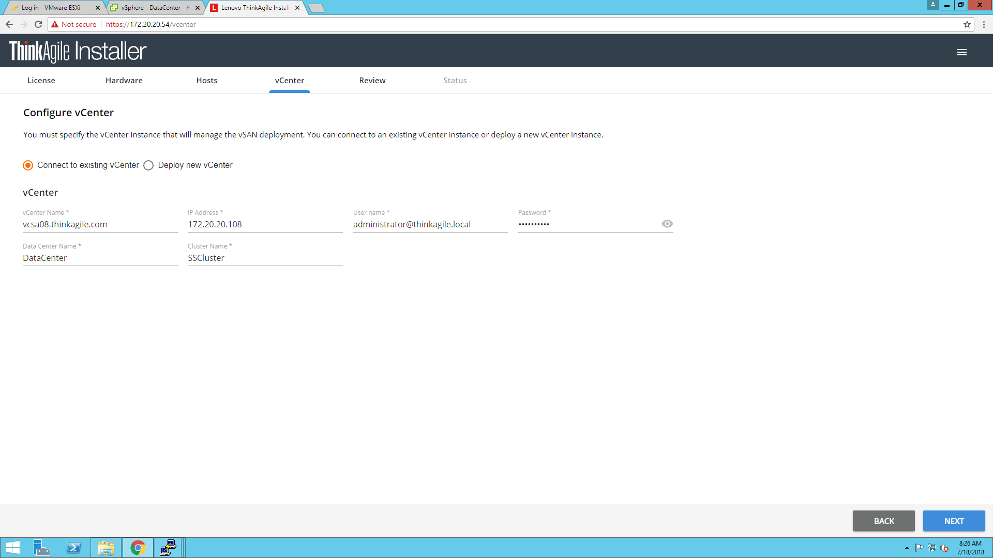Open the Hardware step tab
The image size is (993, 558).
tap(124, 81)
